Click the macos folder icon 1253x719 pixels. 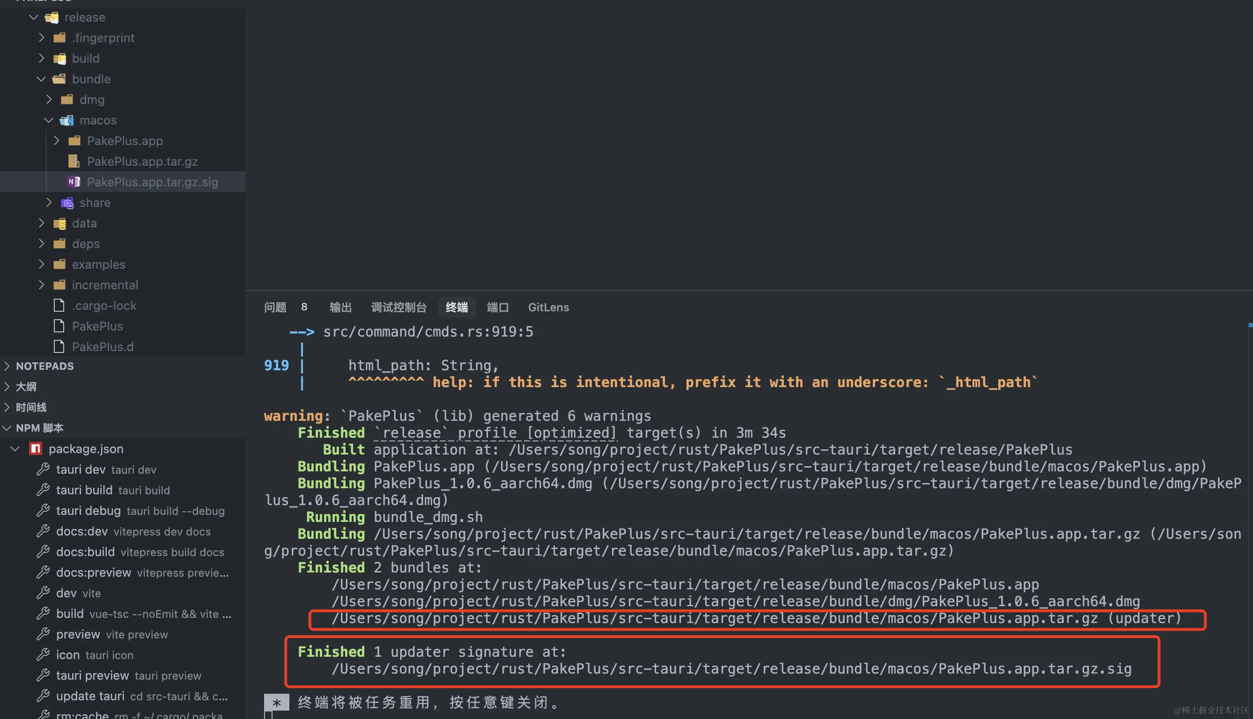[66, 120]
